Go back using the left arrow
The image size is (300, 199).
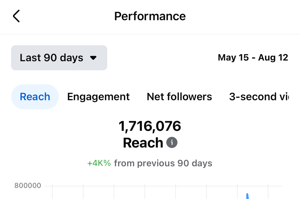(x=16, y=16)
